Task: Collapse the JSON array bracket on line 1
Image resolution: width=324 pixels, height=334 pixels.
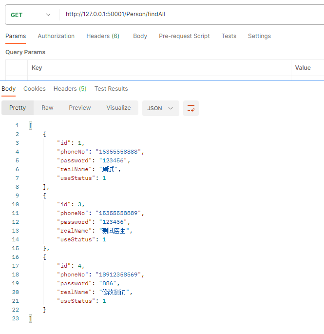Action: point(31,125)
